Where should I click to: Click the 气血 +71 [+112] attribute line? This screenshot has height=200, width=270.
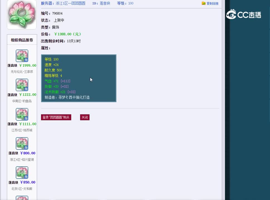click(x=57, y=81)
